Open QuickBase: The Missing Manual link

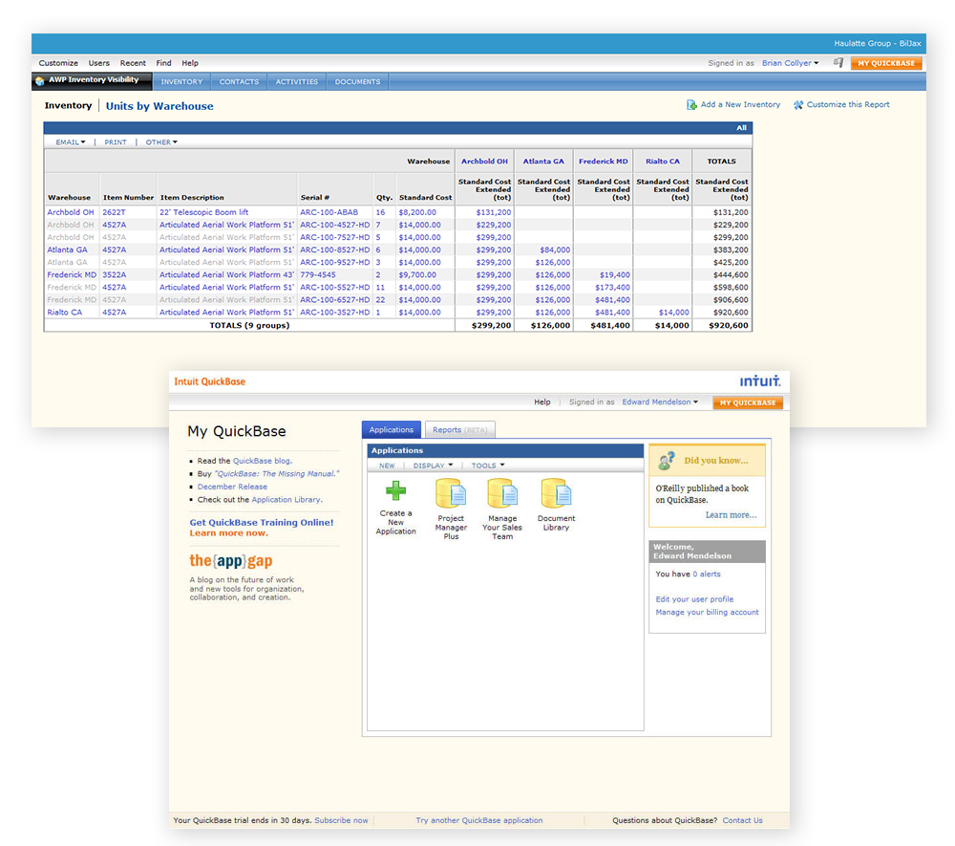point(277,473)
